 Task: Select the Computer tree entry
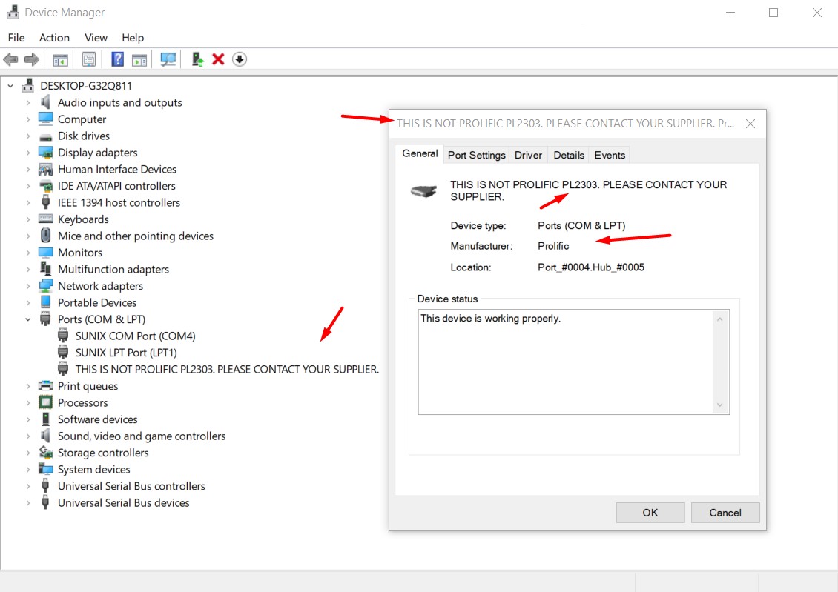pyautogui.click(x=82, y=119)
